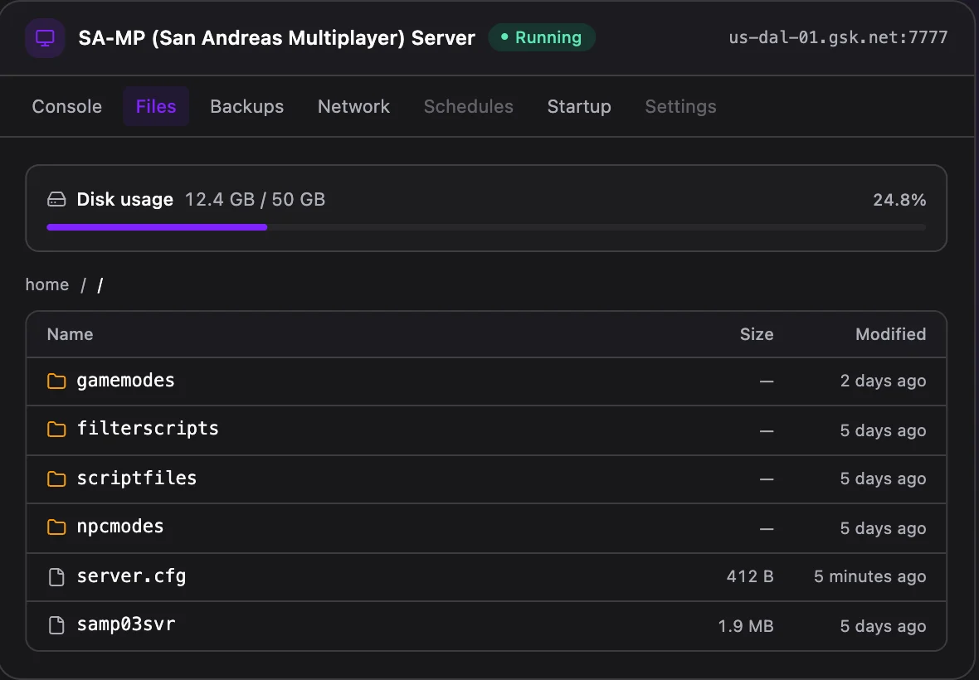Click the filterscripts folder icon
The image size is (979, 680).
[x=56, y=430]
